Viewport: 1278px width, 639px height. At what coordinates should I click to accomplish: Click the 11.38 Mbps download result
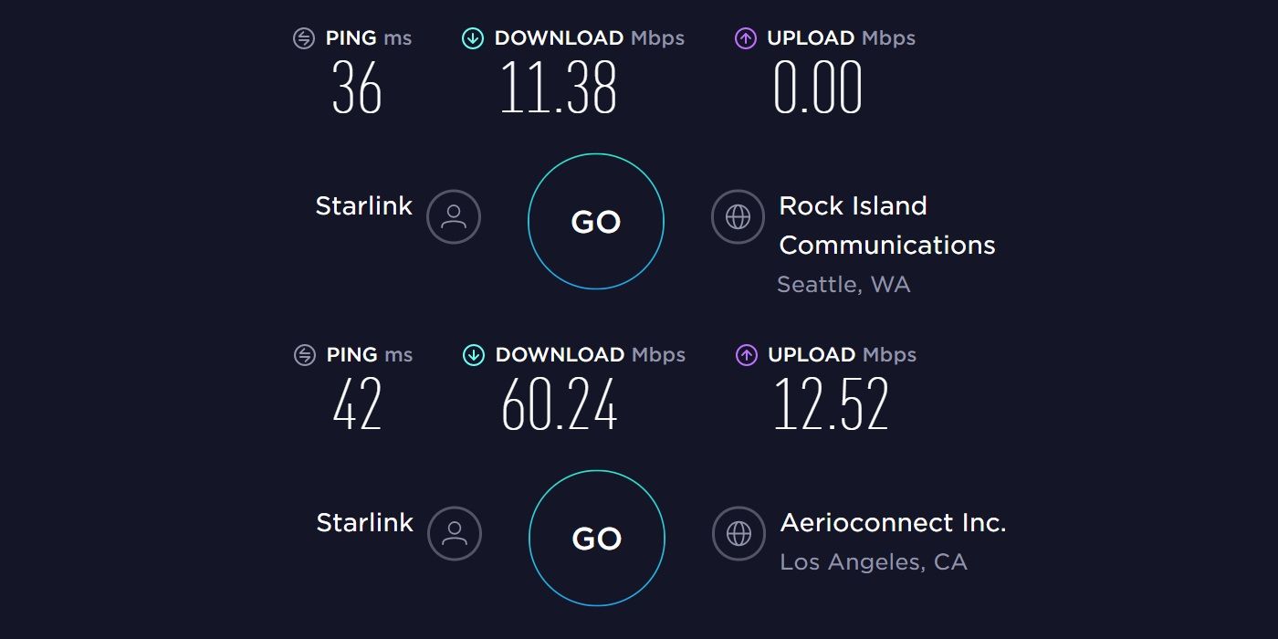(560, 87)
